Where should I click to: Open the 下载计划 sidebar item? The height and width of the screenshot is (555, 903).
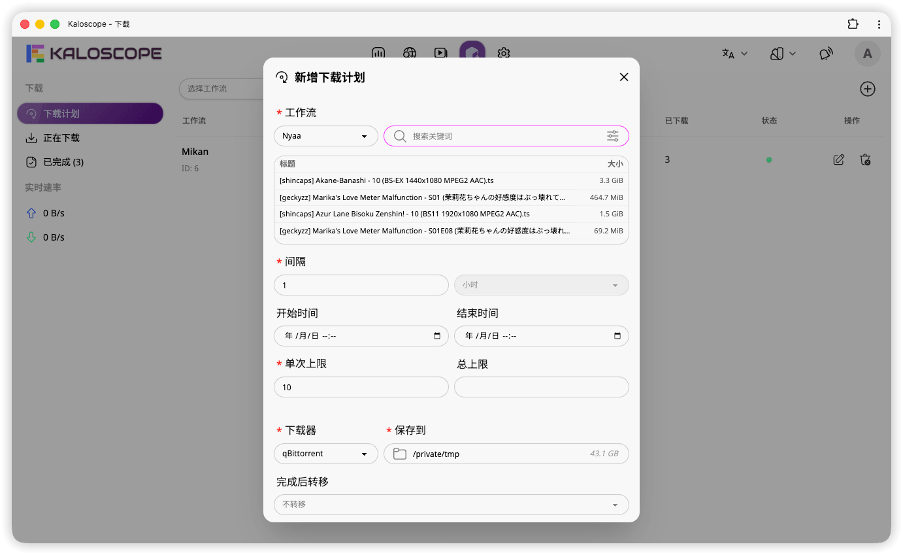click(x=90, y=114)
